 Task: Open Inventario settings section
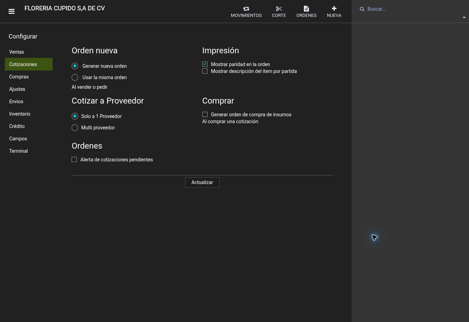(29, 114)
